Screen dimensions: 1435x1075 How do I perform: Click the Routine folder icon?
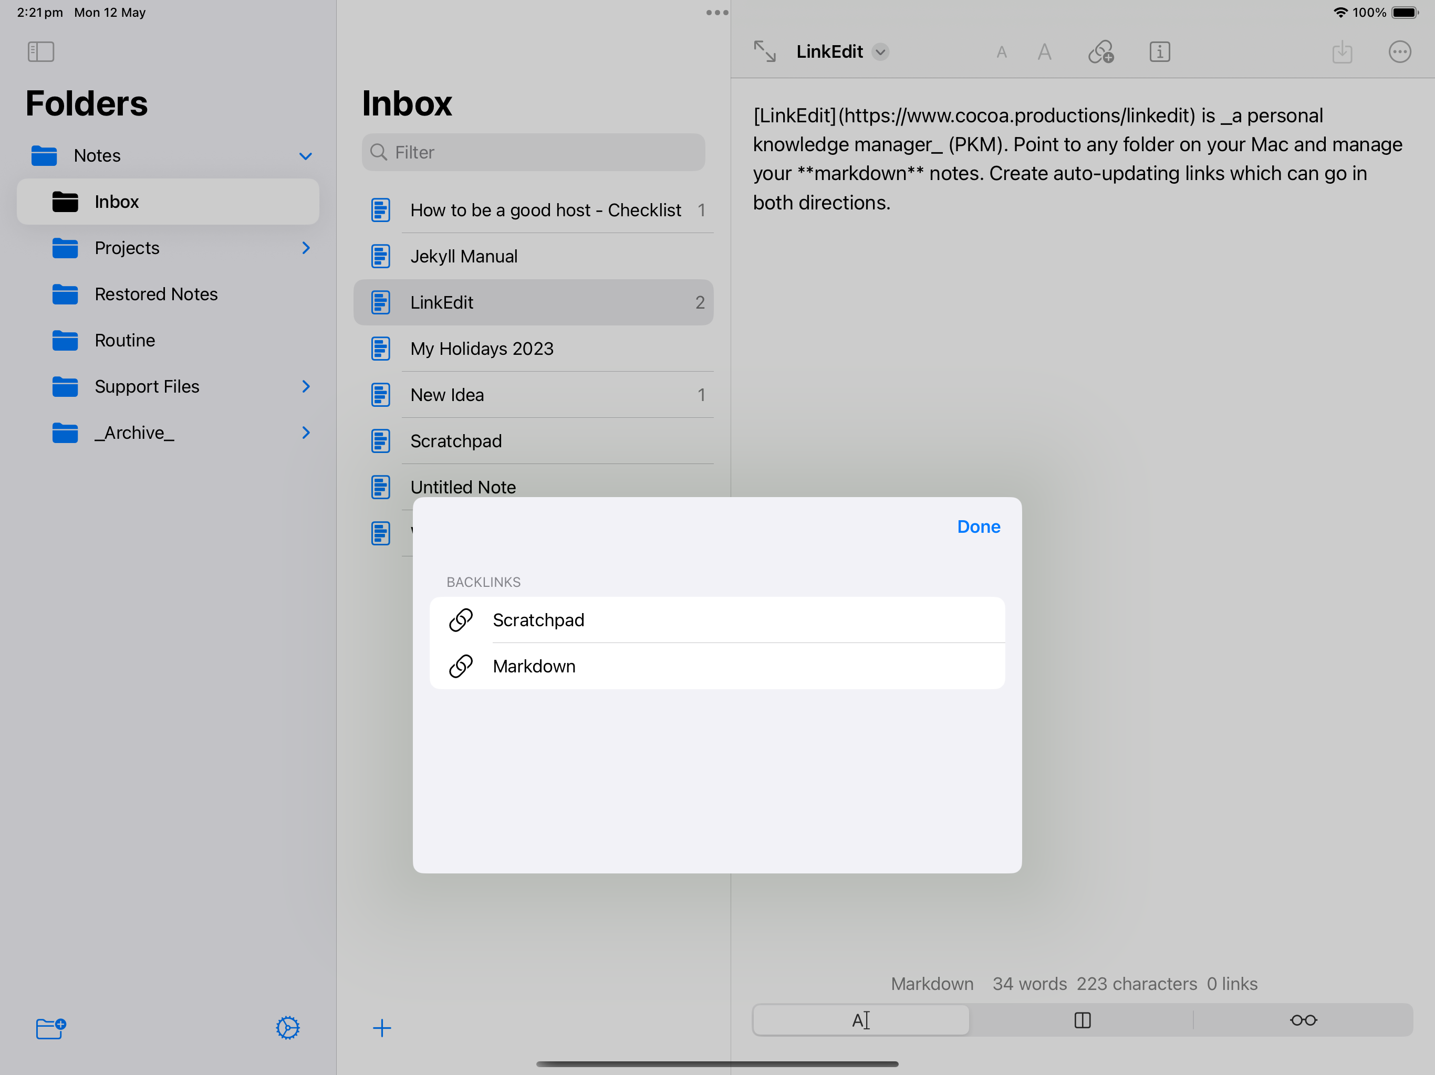click(65, 340)
